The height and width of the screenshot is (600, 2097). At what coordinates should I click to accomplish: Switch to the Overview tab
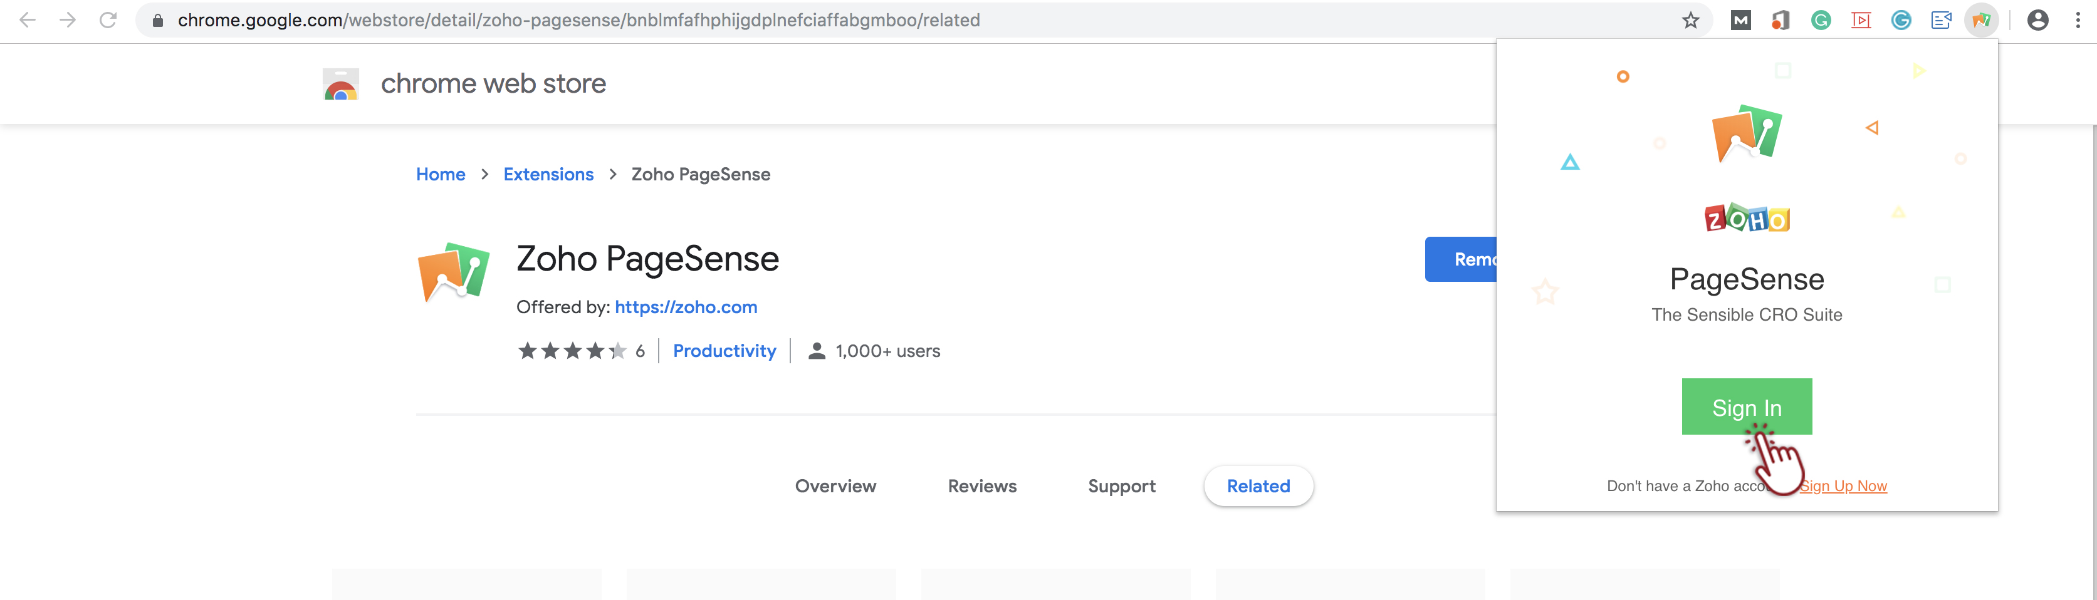point(835,486)
